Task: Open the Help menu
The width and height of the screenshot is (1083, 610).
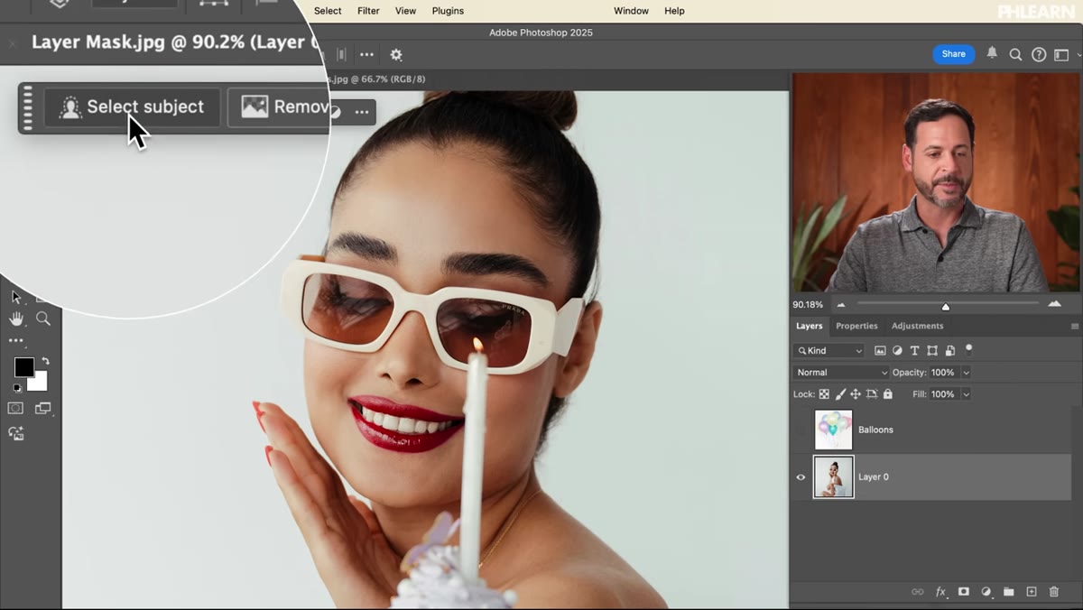Action: pyautogui.click(x=674, y=11)
